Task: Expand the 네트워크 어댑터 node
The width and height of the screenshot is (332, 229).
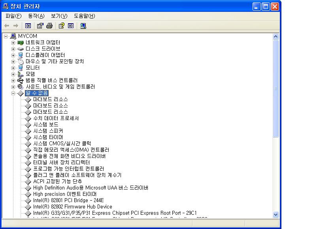Action: 13,43
